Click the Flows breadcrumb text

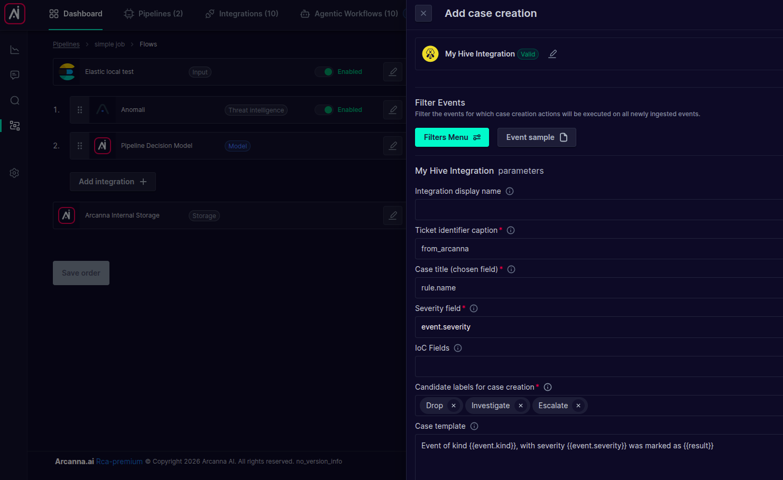(x=148, y=44)
